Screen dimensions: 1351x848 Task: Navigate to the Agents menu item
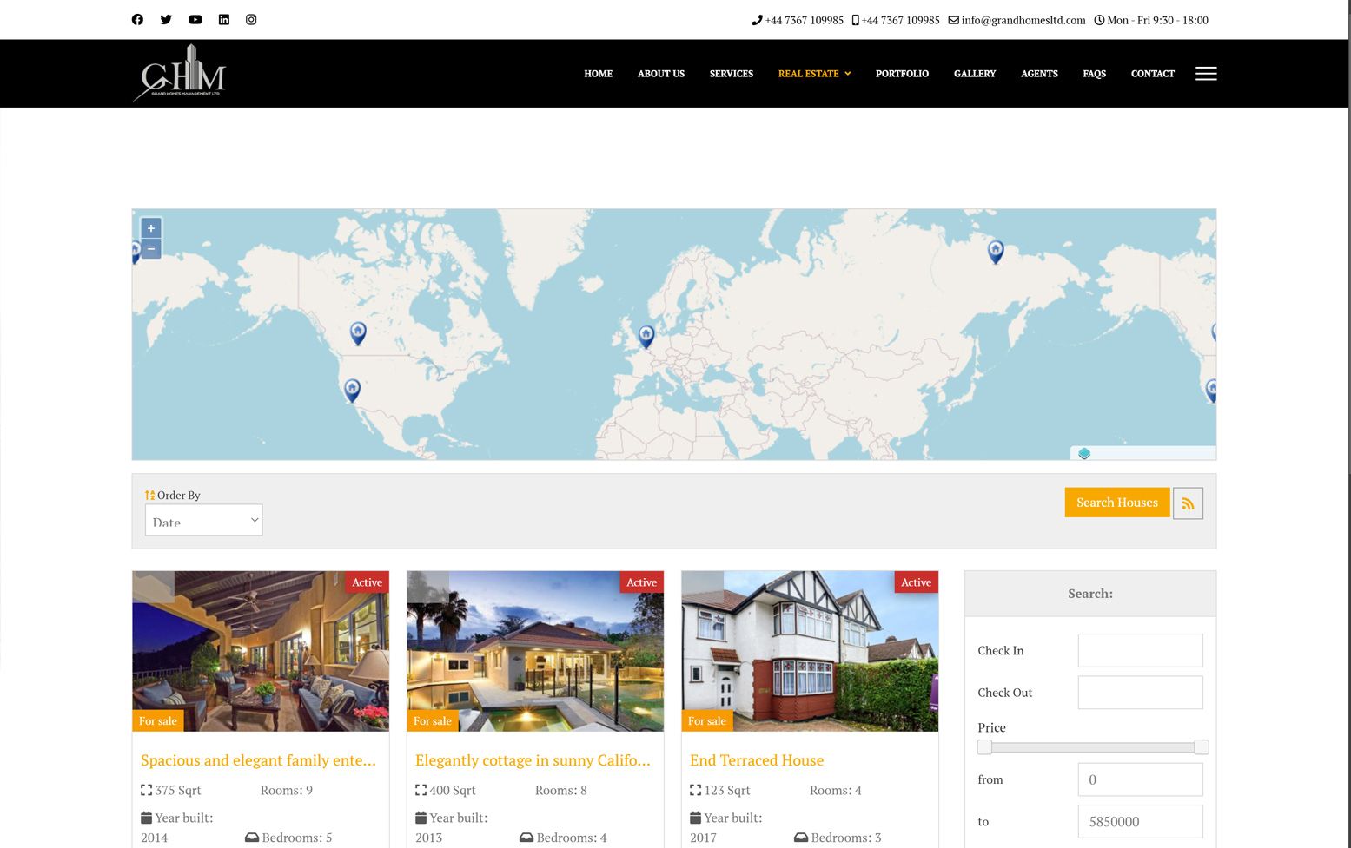coord(1039,74)
